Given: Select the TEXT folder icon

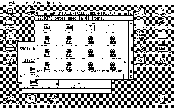Looking at the screenshot, I should pyautogui.click(x=91, y=27).
